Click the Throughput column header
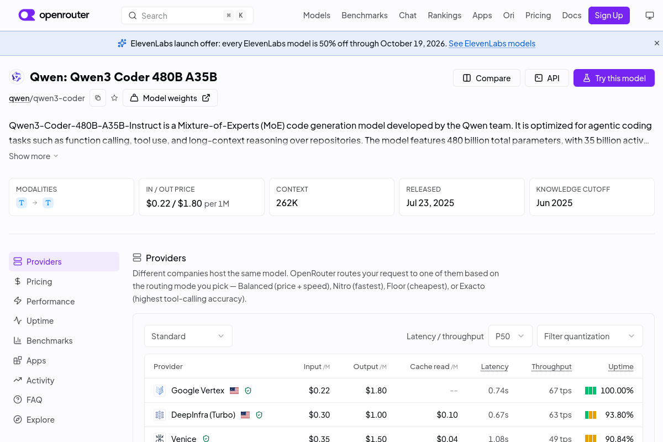 click(x=551, y=366)
